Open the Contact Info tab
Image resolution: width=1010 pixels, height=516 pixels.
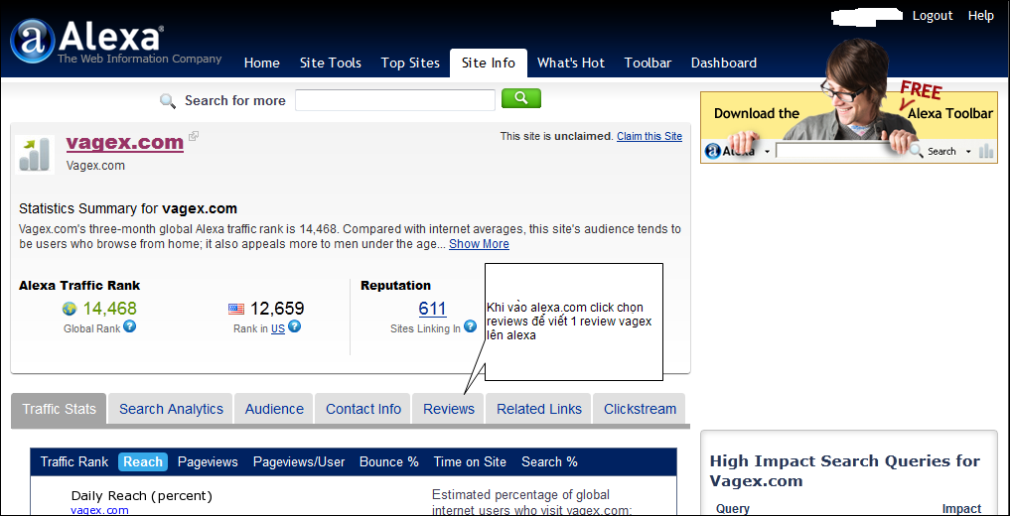tap(363, 409)
